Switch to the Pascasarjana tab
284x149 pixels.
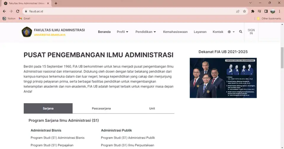pyautogui.click(x=101, y=108)
